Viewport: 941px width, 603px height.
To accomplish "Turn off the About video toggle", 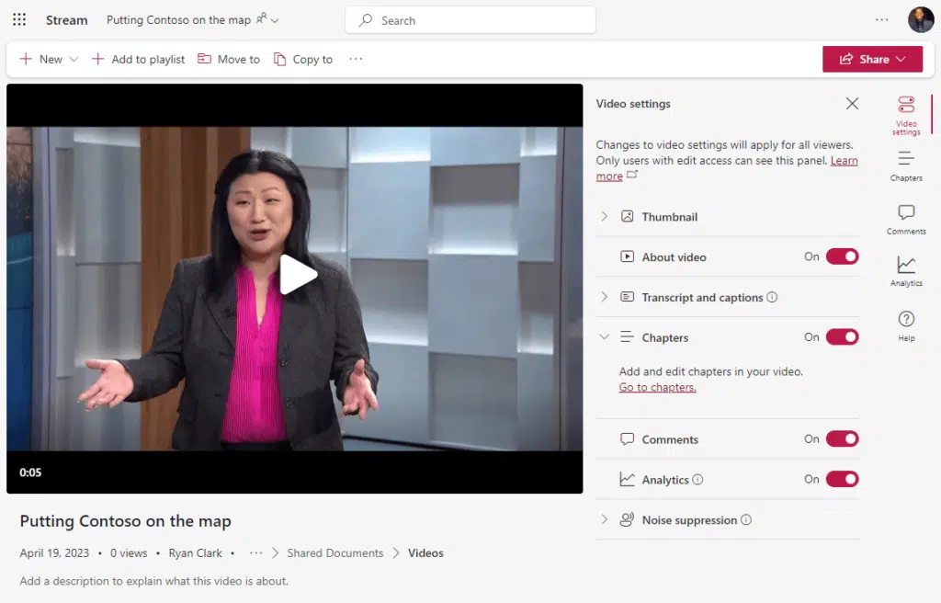I will click(842, 256).
